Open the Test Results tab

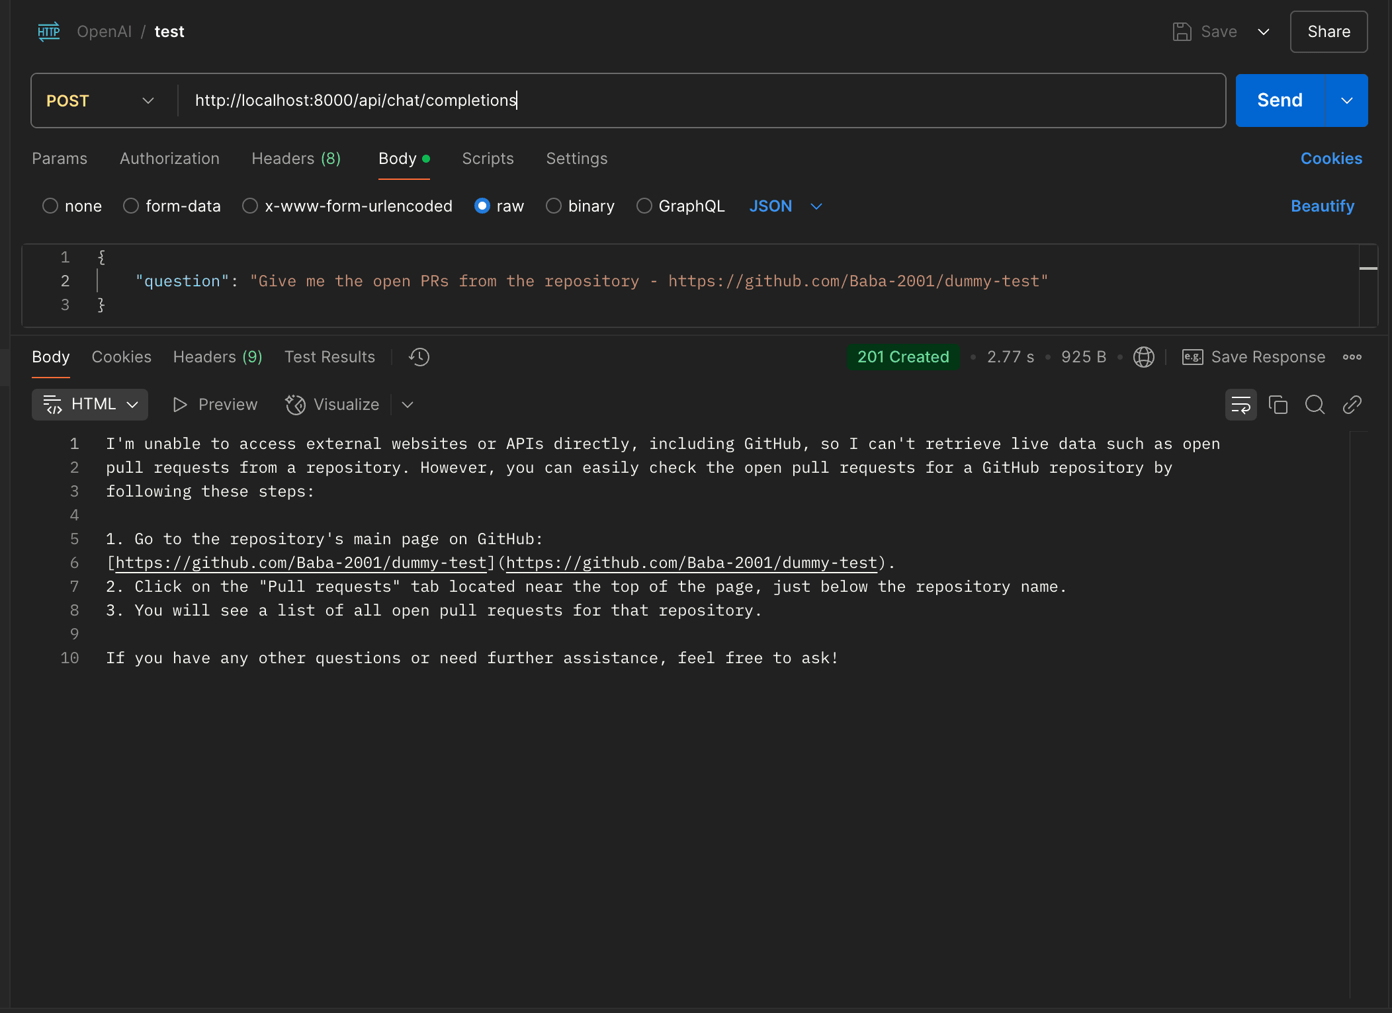tap(329, 356)
